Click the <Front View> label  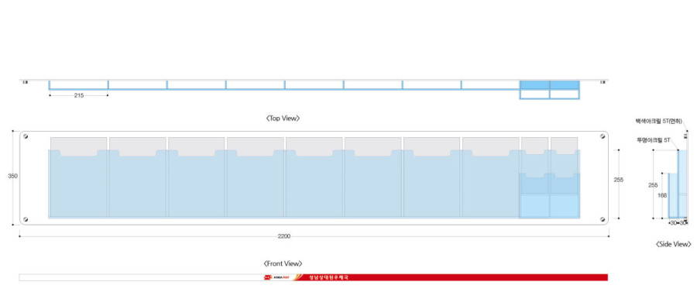tap(283, 263)
